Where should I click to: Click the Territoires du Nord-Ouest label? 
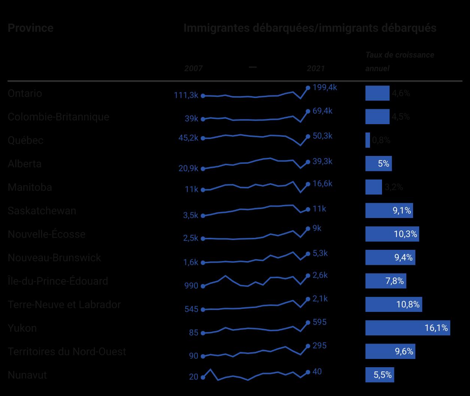[67, 352]
